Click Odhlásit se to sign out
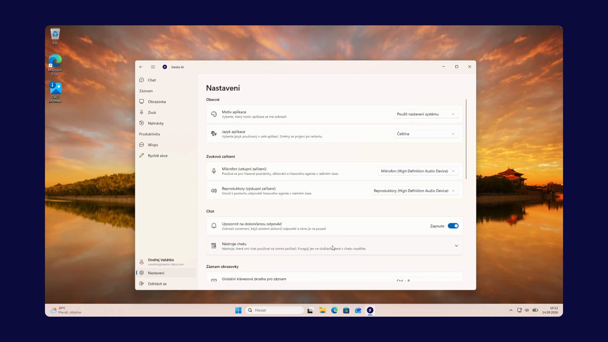 (166, 284)
